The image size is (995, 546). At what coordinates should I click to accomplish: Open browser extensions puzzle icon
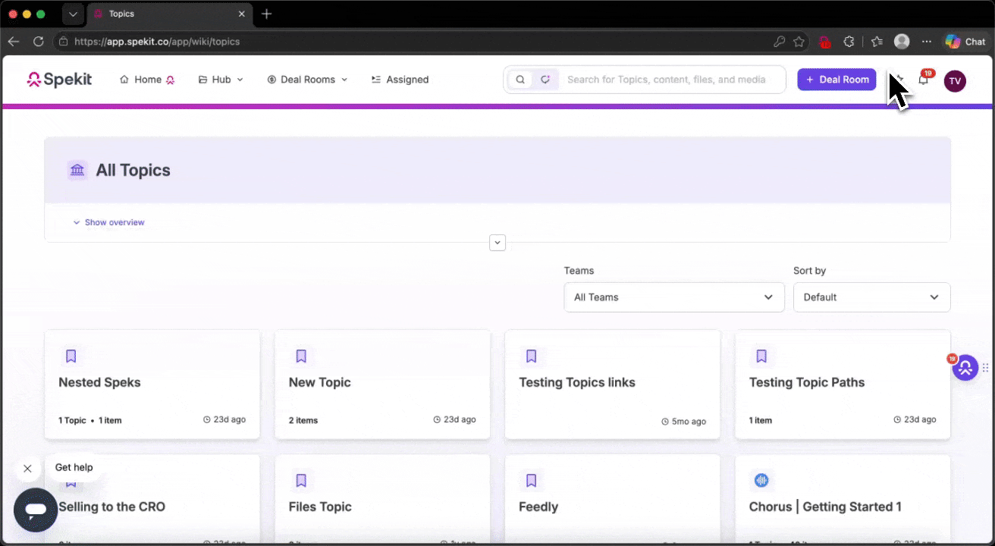tap(849, 42)
